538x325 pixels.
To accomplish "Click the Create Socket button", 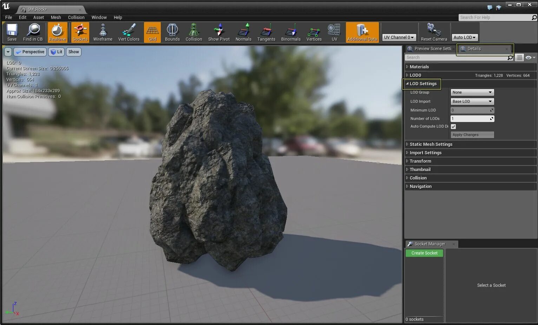I will [424, 253].
